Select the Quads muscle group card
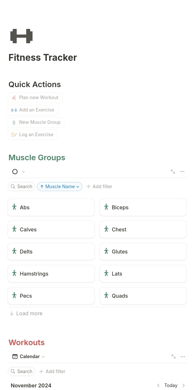 click(x=143, y=295)
